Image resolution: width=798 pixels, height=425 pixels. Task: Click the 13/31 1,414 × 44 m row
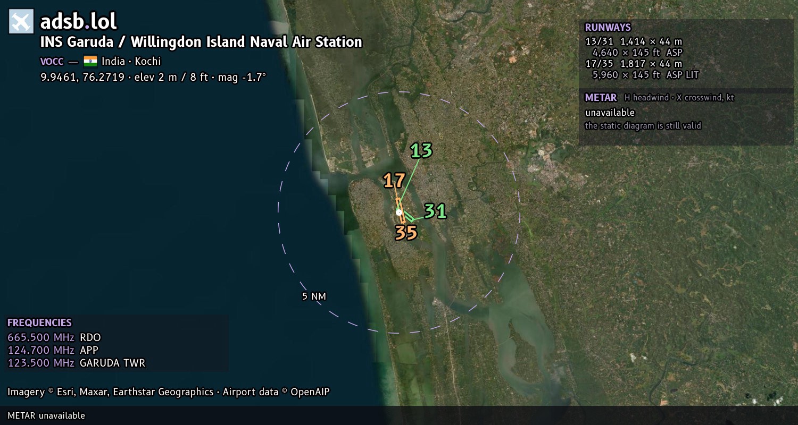634,41
